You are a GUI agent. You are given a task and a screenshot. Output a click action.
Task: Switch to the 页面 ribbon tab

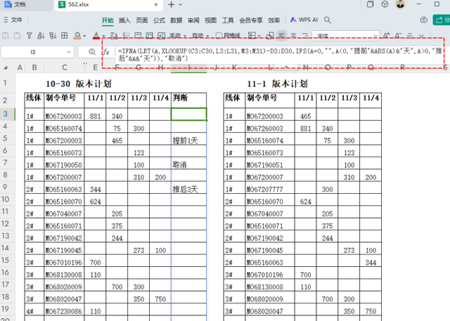pyautogui.click(x=142, y=20)
